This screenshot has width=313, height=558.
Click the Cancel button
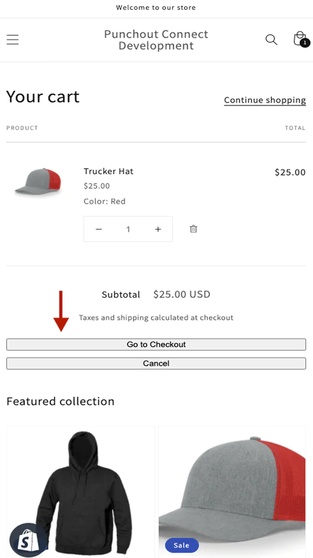click(156, 363)
